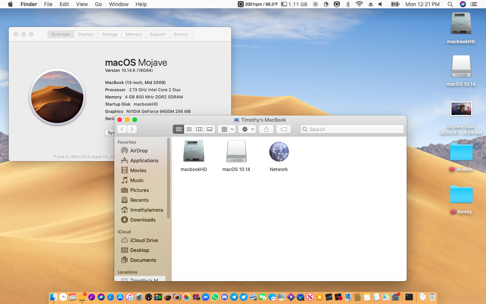Go forward in Finder window
Image resolution: width=486 pixels, height=304 pixels.
132,129
